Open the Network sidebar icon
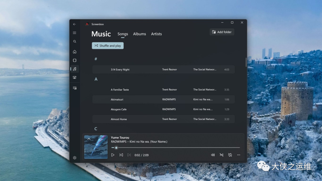Viewport: 322px width, 181px height. [75, 77]
